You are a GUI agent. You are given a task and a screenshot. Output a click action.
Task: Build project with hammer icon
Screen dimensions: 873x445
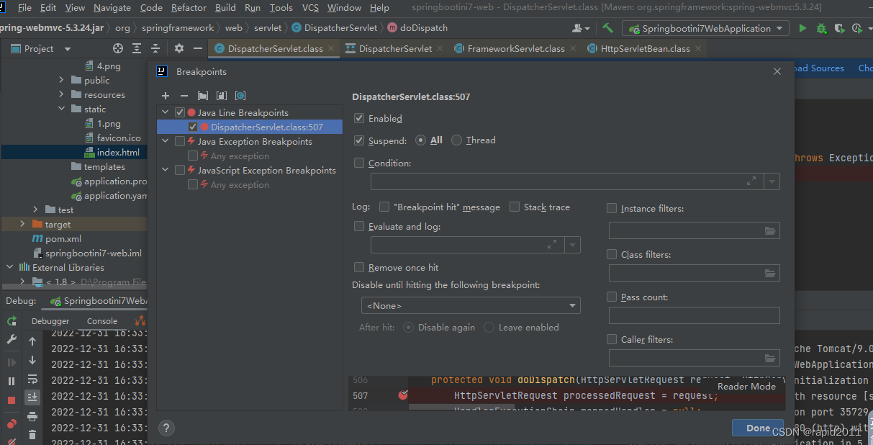(608, 28)
